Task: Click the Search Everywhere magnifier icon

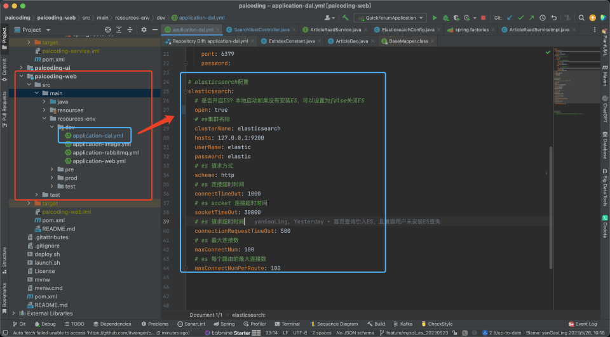Action: click(x=581, y=18)
